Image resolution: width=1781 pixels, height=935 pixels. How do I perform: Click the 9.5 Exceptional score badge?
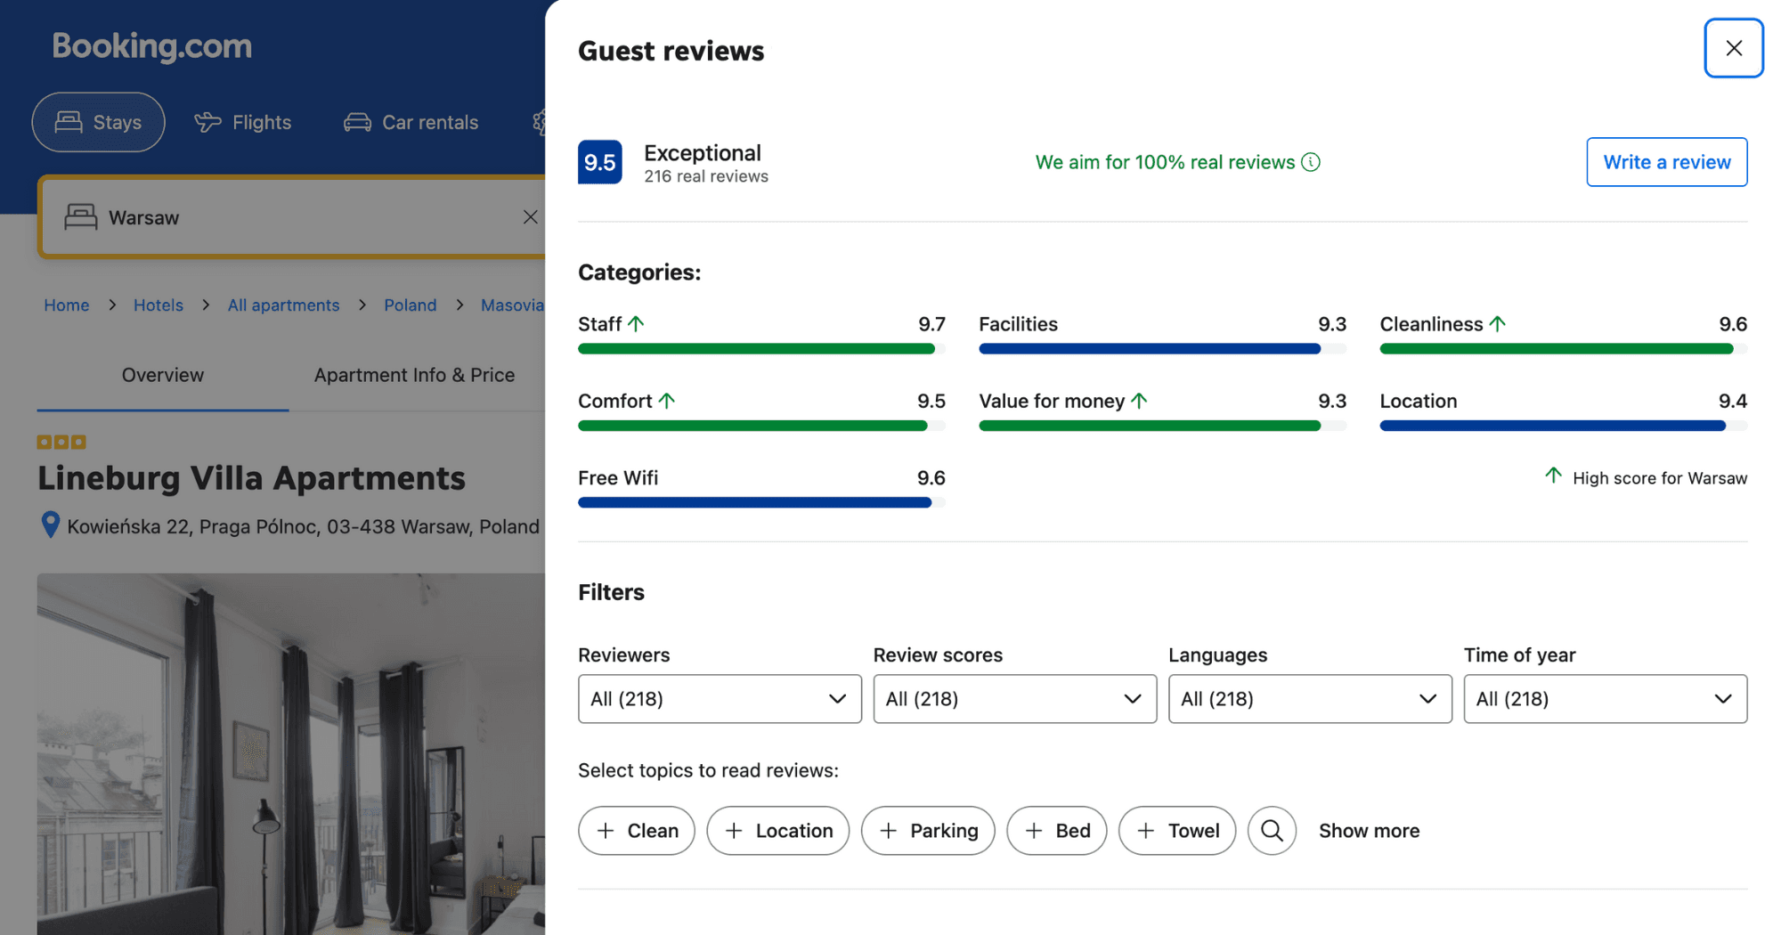(x=600, y=162)
